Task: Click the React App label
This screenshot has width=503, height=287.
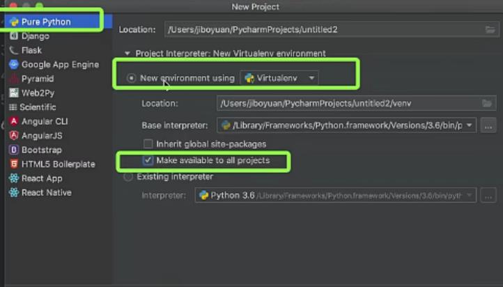Action: (42, 178)
